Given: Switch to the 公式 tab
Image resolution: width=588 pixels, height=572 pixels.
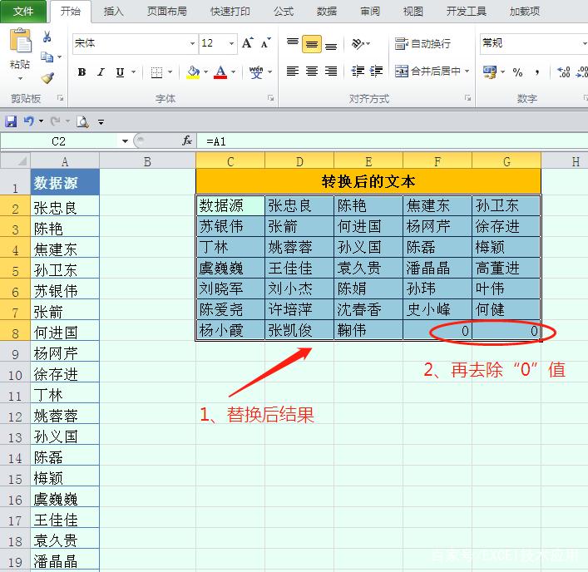Looking at the screenshot, I should [x=283, y=12].
